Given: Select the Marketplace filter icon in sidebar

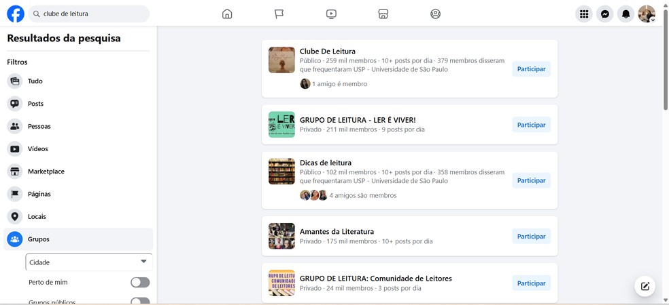Looking at the screenshot, I should 15,171.
